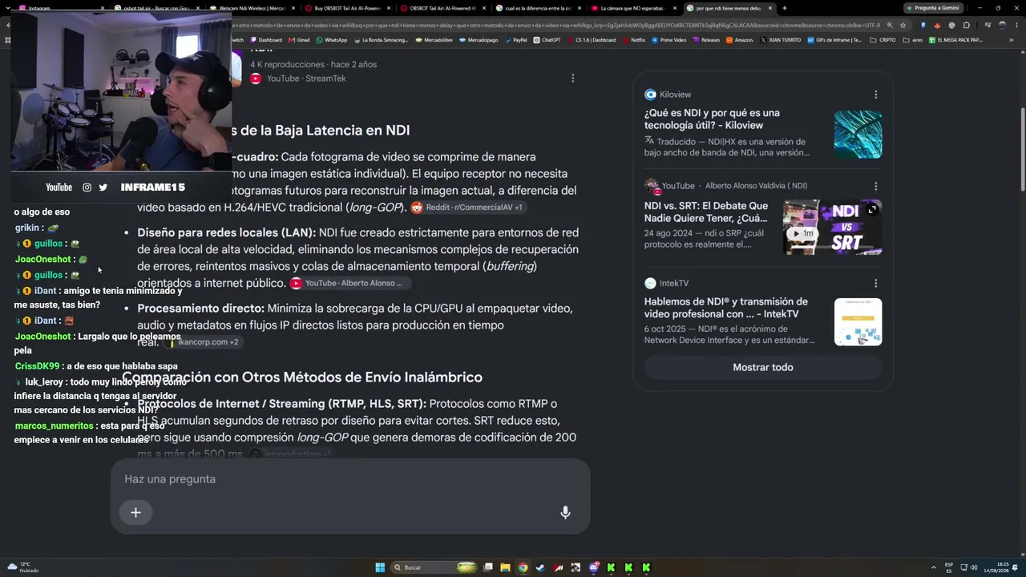The width and height of the screenshot is (1026, 577).
Task: Switch to the 'osbot tail air' search tab
Action: [158, 8]
